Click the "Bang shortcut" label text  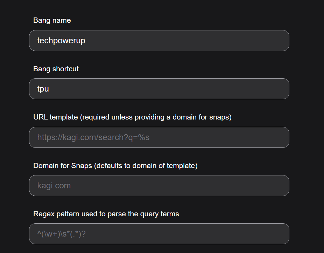tap(56, 69)
